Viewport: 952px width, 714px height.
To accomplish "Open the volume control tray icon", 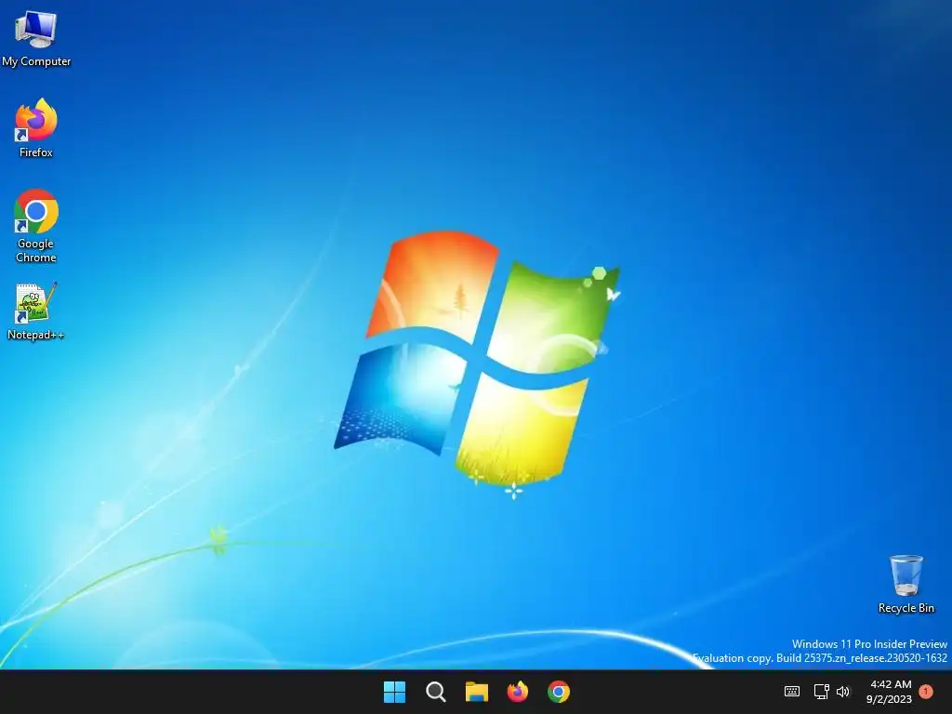I will coord(843,692).
